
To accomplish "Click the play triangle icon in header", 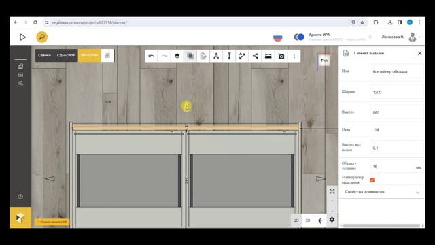I will point(22,37).
